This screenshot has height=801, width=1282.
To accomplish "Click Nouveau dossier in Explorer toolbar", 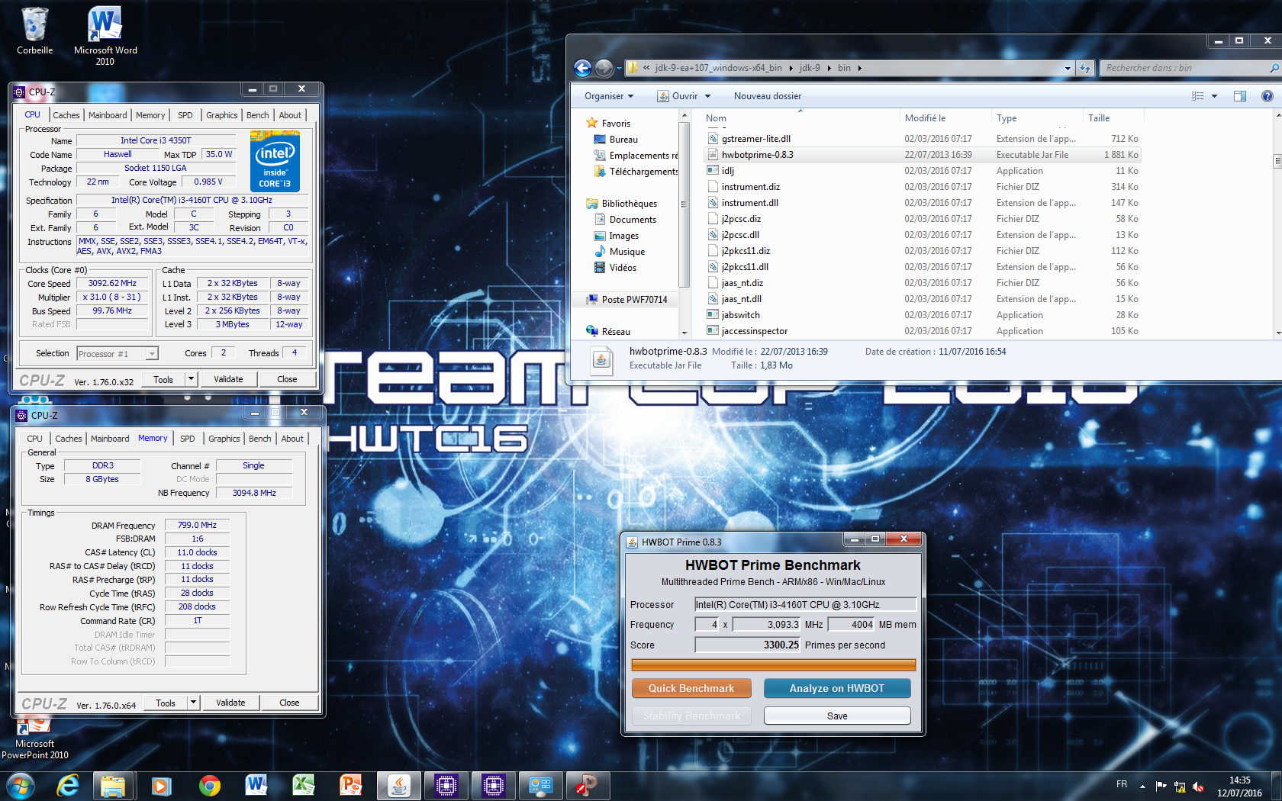I will [x=768, y=96].
